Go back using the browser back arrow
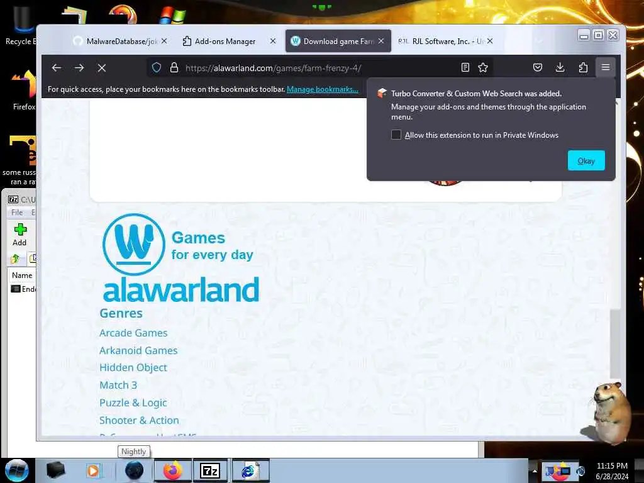This screenshot has width=644, height=483. (x=57, y=68)
